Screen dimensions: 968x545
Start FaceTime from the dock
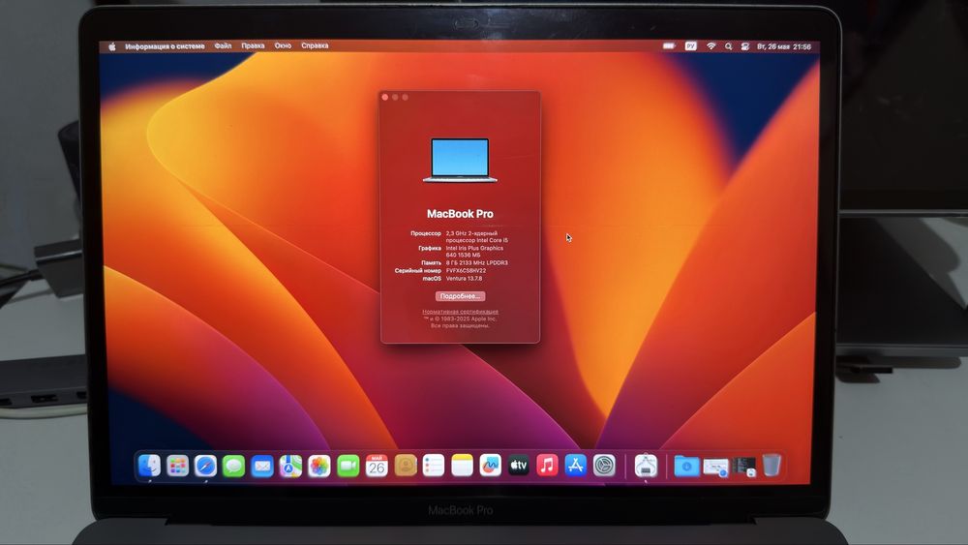coord(348,466)
